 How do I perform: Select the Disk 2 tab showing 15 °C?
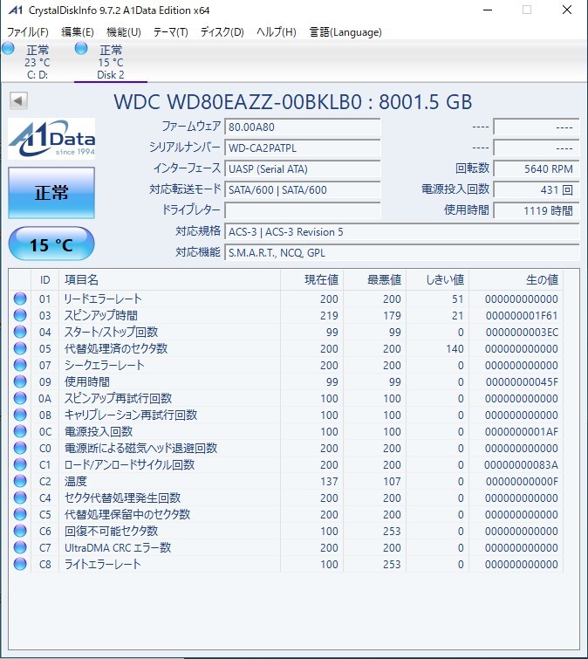(x=111, y=62)
